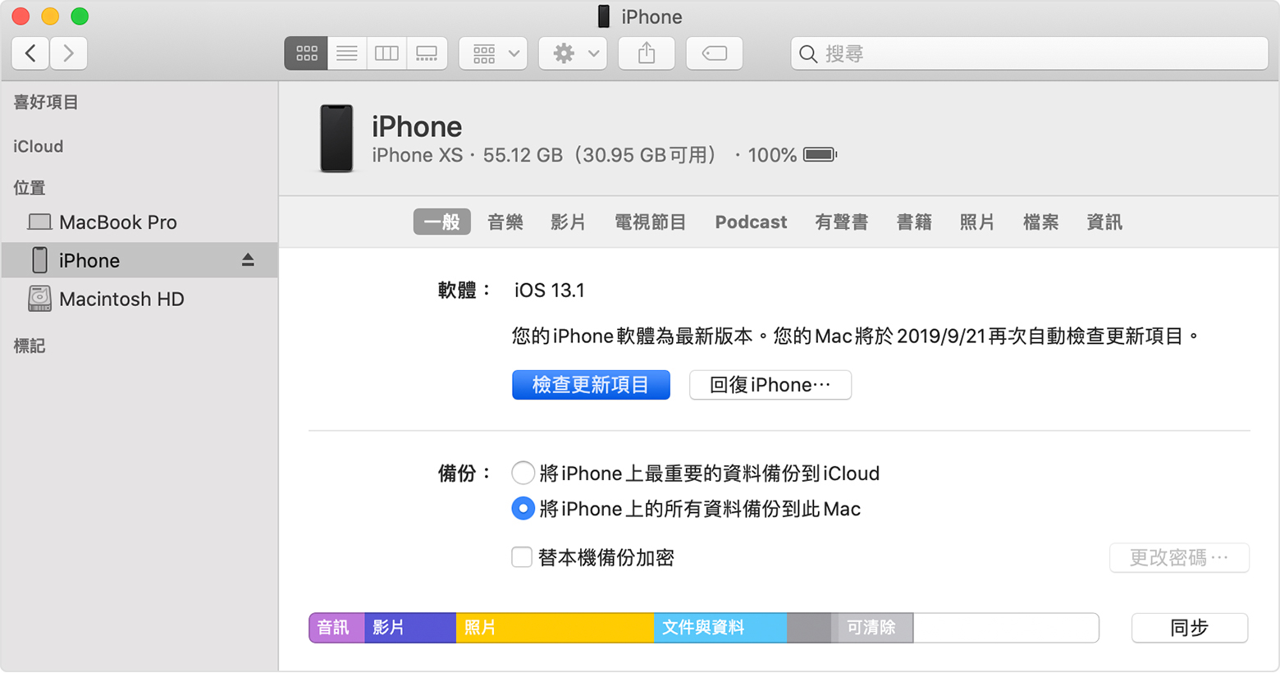Click the Share toolbar icon
Screen dimensions: 1280x673
pos(647,53)
